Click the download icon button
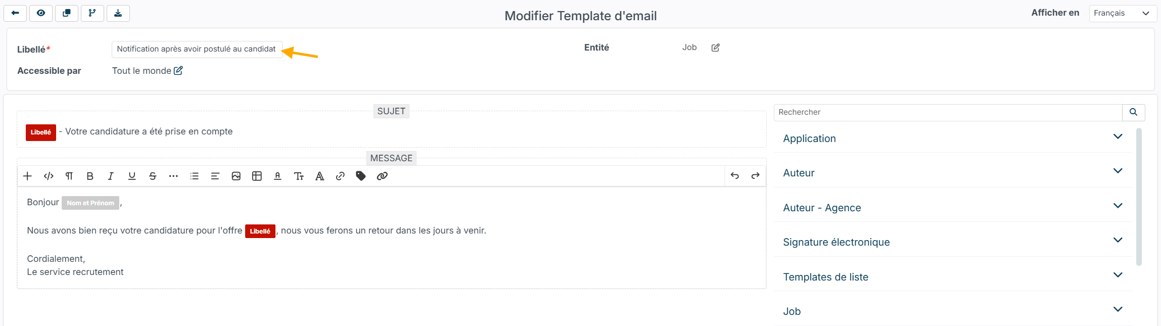 [118, 13]
